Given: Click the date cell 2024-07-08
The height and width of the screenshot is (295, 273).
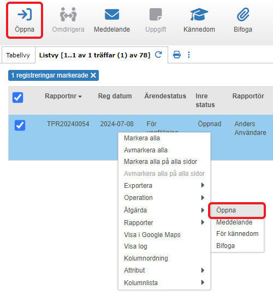Looking at the screenshot, I should coord(117,124).
